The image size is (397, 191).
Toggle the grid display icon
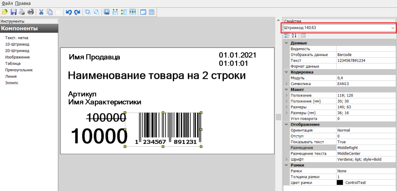[x=152, y=12]
